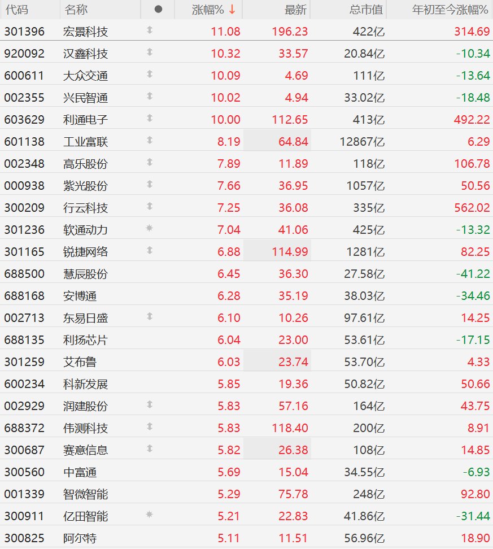Select stock code 600611
493x549 pixels.
(24, 76)
